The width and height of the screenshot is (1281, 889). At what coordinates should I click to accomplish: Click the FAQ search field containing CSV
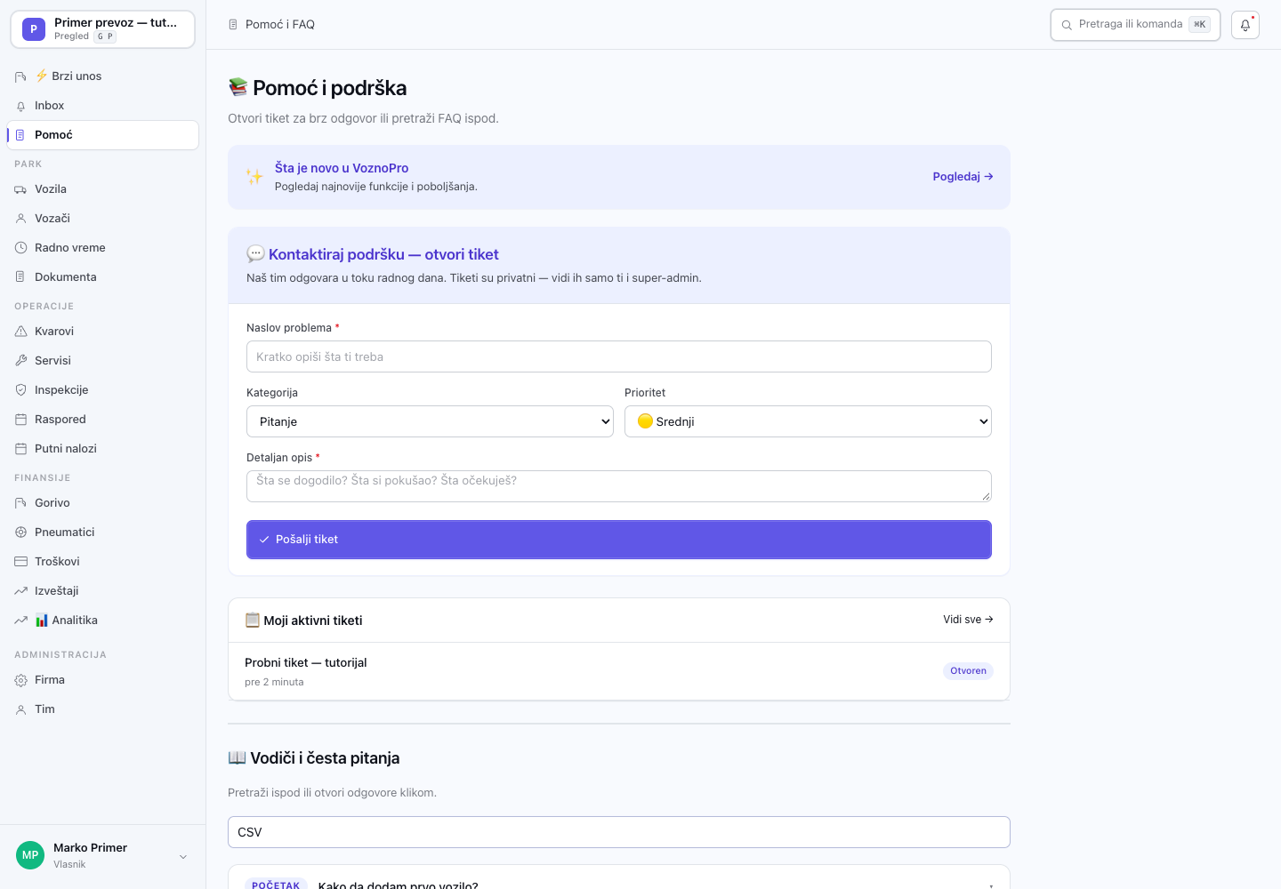(x=619, y=832)
